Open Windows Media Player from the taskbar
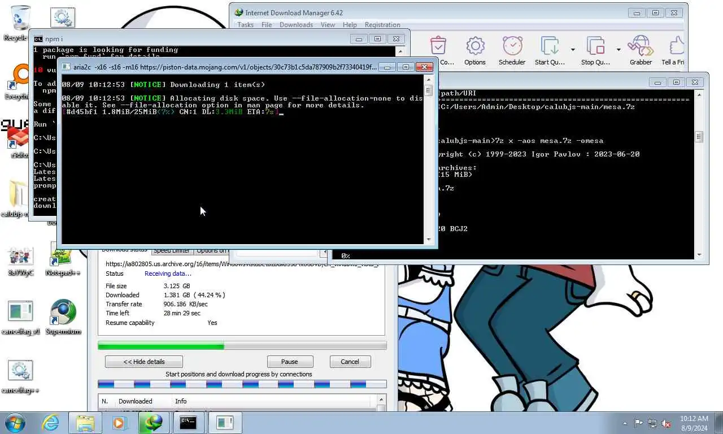The height and width of the screenshot is (434, 723). 119,423
